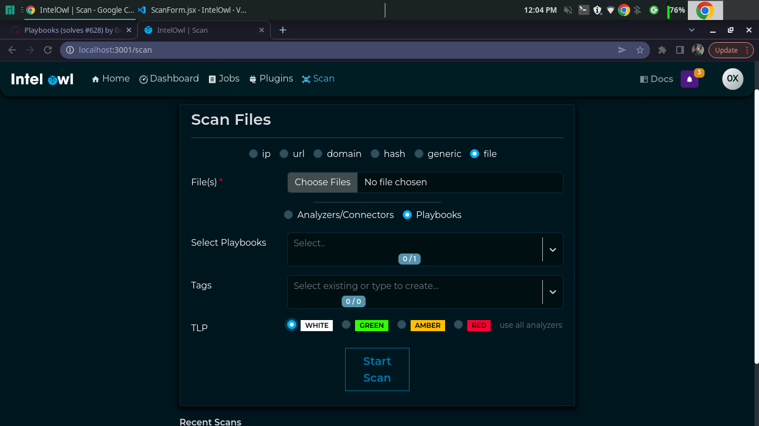Viewport: 759px width, 426px height.
Task: Select the GREEN TLP radio
Action: tap(346, 324)
